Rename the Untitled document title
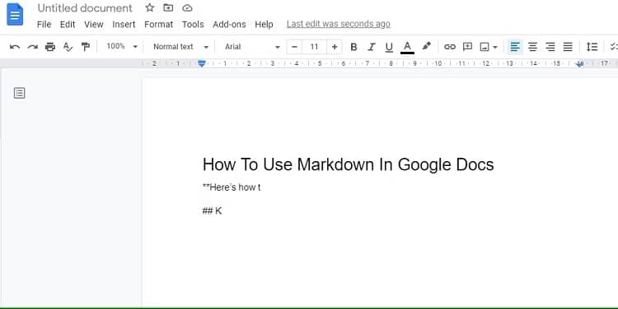618x309 pixels. 85,8
